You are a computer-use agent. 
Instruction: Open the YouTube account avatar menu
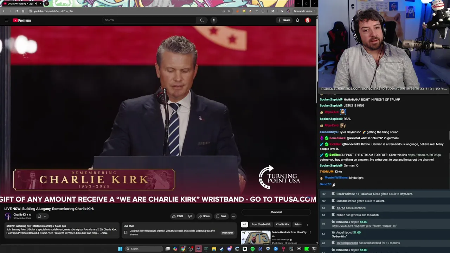point(308,20)
